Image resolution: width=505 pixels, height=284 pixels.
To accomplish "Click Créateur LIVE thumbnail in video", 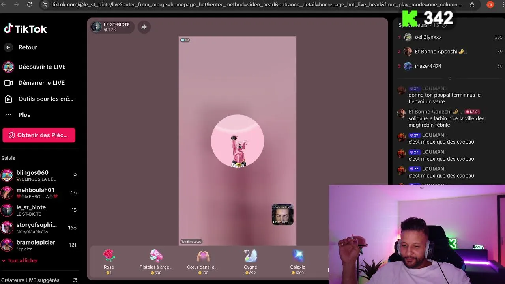I will (282, 215).
